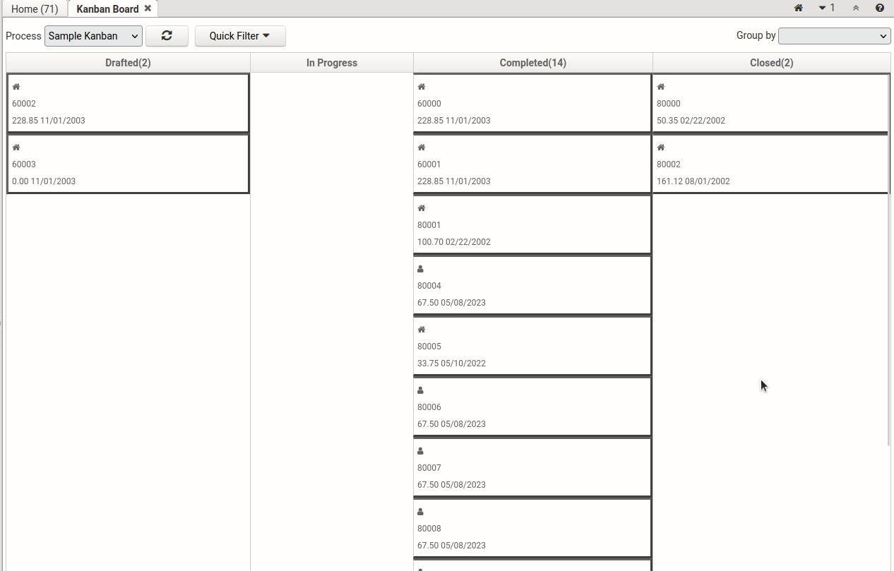Image resolution: width=894 pixels, height=571 pixels.
Task: Select card 80002 in Closed column
Action: click(770, 164)
